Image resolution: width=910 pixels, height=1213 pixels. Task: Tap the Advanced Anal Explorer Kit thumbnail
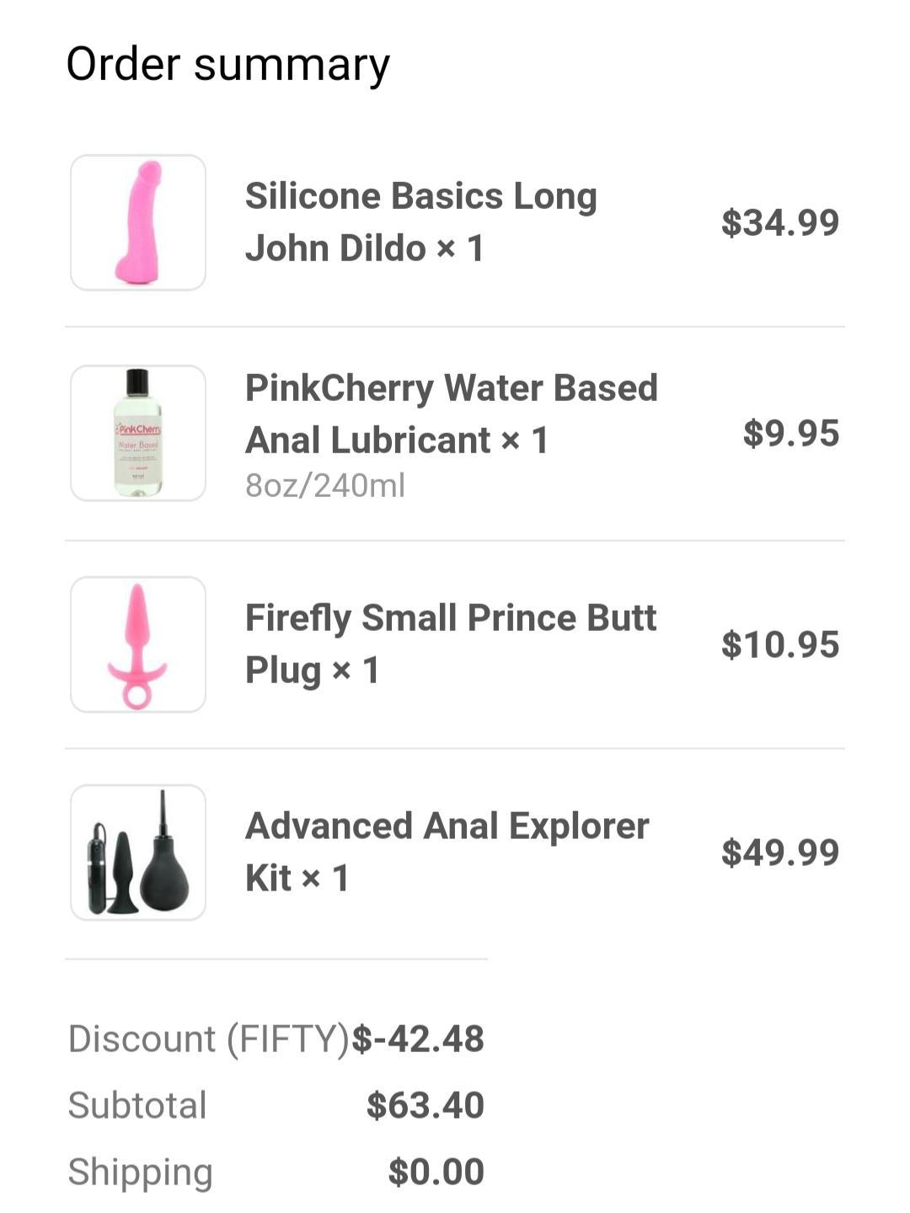point(138,852)
